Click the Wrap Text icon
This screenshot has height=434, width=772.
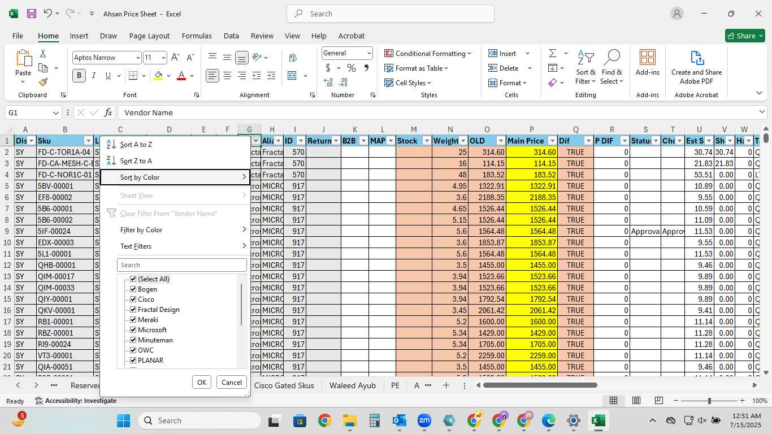tap(293, 58)
